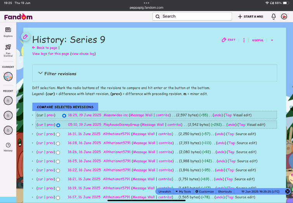Open Allthatisnot5791 on the 16:22 row

click(x=117, y=170)
